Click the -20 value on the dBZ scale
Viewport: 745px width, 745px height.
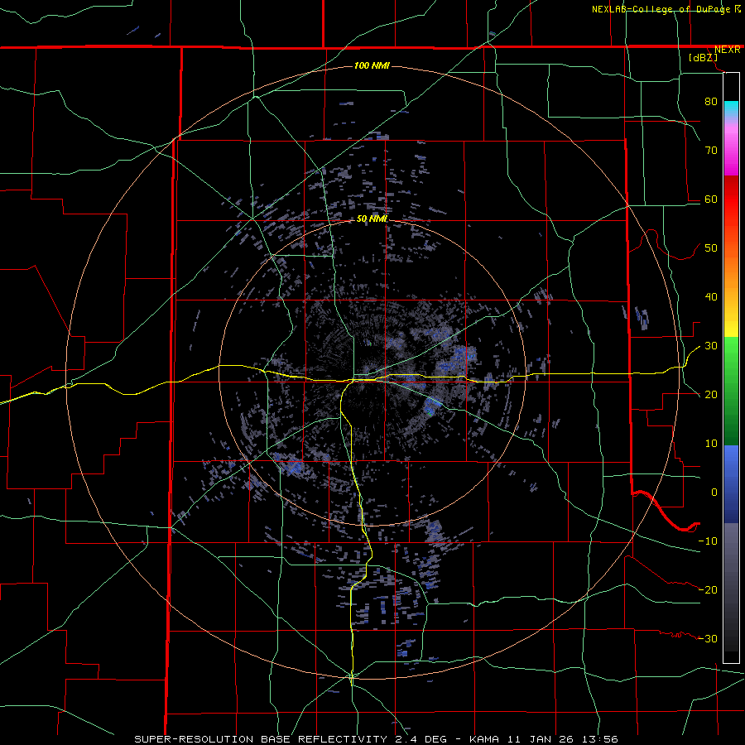[x=708, y=590]
